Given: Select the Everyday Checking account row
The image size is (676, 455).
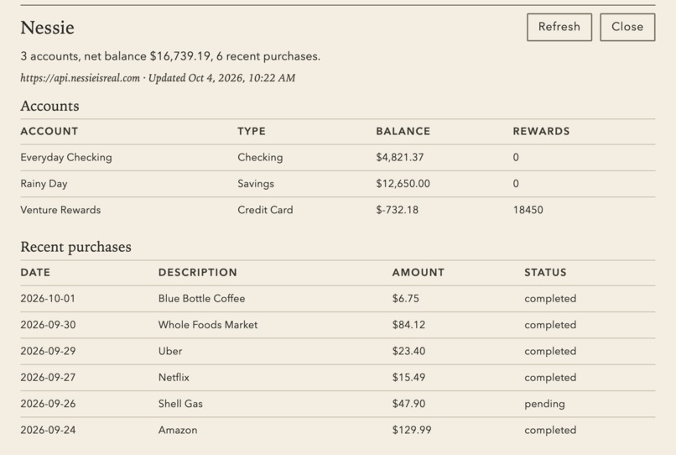Looking at the screenshot, I should pos(337,158).
